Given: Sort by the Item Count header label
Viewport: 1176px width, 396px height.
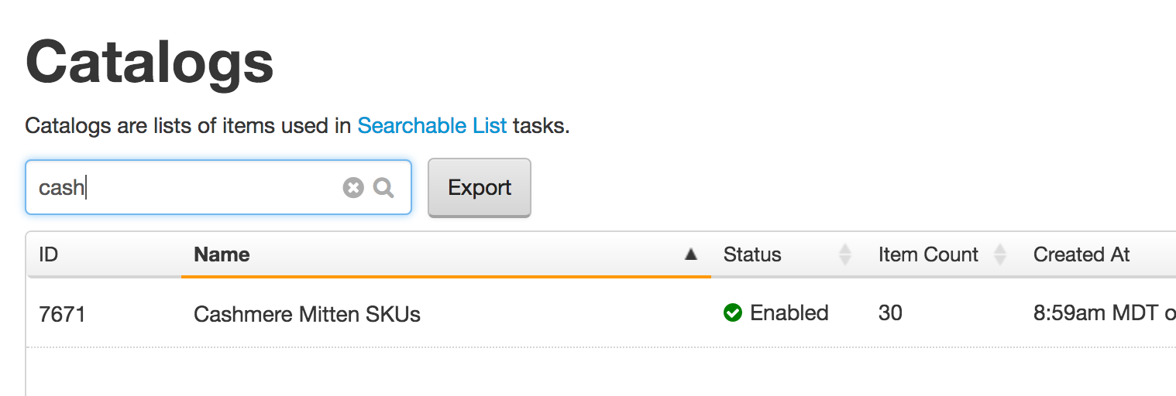Looking at the screenshot, I should coord(928,254).
